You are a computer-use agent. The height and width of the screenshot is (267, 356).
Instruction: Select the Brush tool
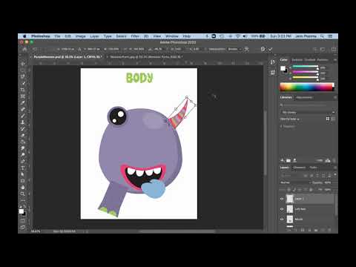click(23, 116)
